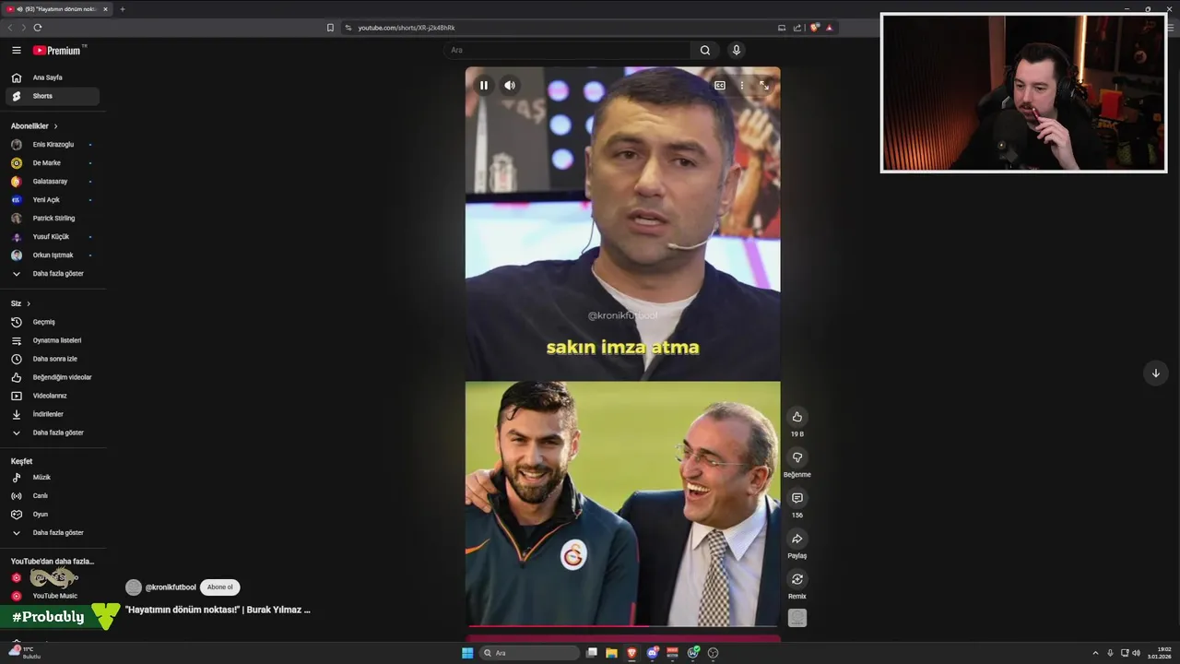Open Ana Sayfa in the sidebar
Screen dimensions: 1180x664
click(x=53, y=77)
